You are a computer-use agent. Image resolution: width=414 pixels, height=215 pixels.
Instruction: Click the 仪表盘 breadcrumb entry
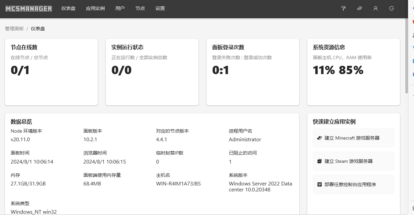(x=38, y=29)
